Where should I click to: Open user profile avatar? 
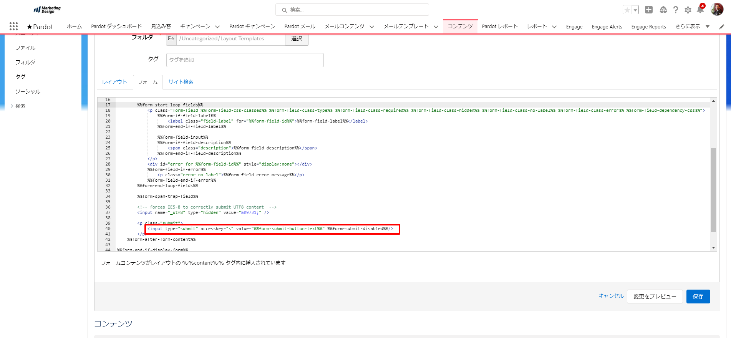point(717,9)
